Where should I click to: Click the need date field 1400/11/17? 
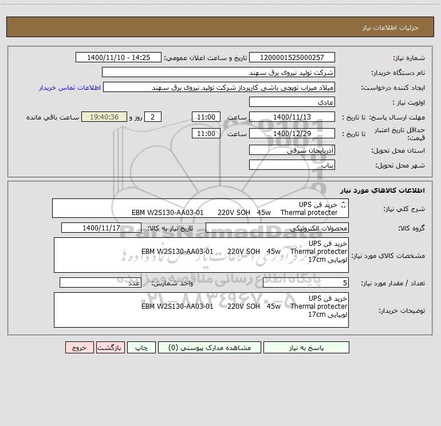101,228
